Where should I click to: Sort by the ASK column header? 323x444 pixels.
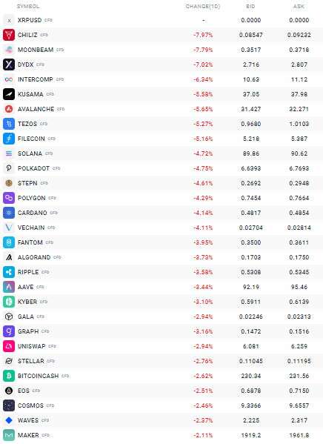tap(299, 6)
